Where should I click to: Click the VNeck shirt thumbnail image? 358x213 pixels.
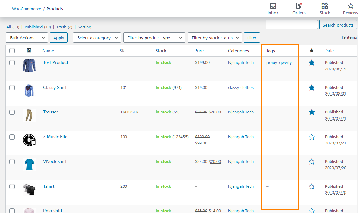point(29,165)
